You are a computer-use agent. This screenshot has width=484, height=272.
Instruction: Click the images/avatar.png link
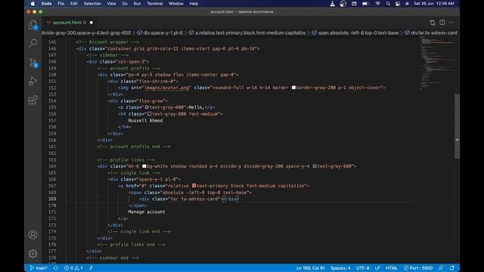tap(166, 88)
